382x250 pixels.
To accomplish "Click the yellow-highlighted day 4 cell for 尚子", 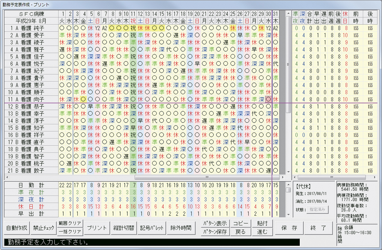I will tap(83, 99).
